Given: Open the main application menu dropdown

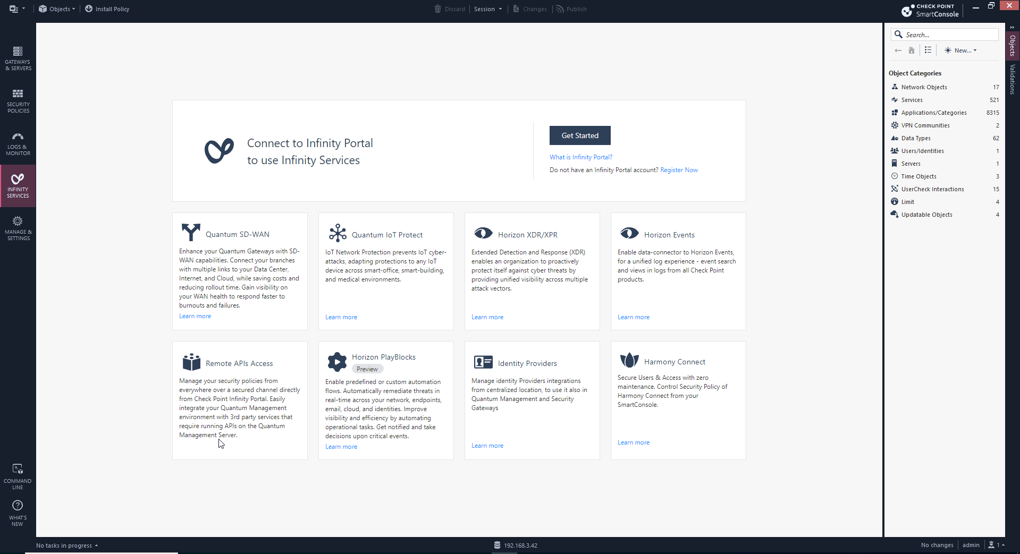Looking at the screenshot, I should coord(17,9).
